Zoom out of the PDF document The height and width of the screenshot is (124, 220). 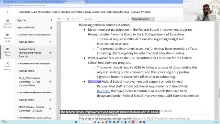click(124, 19)
